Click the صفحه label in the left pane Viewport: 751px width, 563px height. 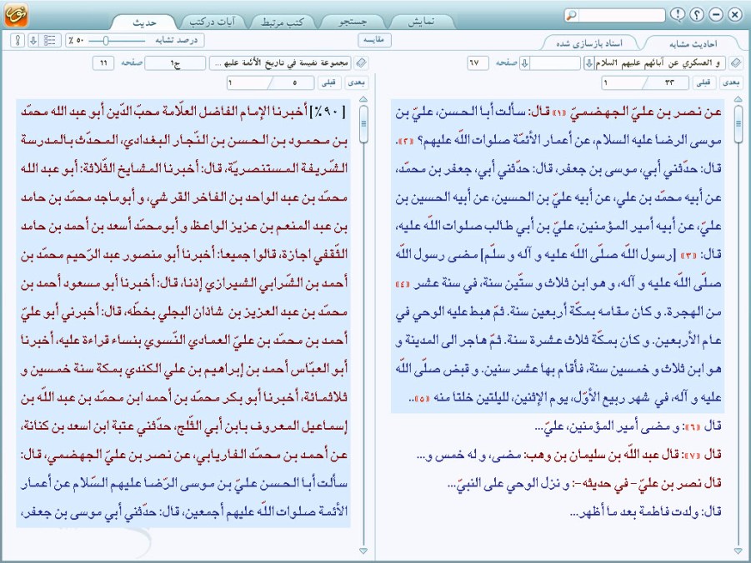coord(133,62)
